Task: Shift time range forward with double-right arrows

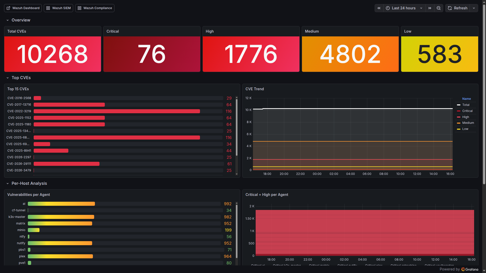Action: 430,8
